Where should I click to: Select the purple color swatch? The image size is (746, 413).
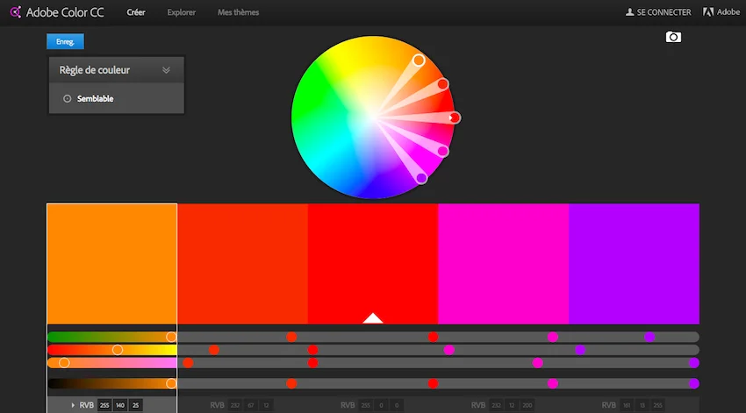pyautogui.click(x=635, y=264)
